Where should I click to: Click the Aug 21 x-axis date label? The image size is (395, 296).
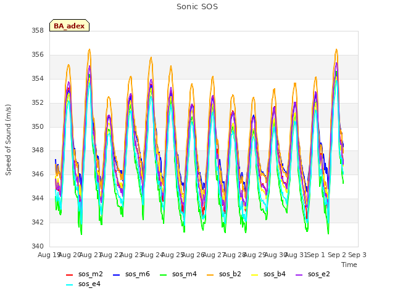91,255
